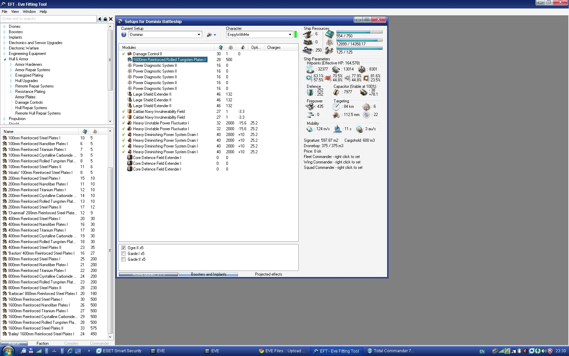
Task: Click the turret hardpoints icon in Ship Resources
Action: [308, 34]
